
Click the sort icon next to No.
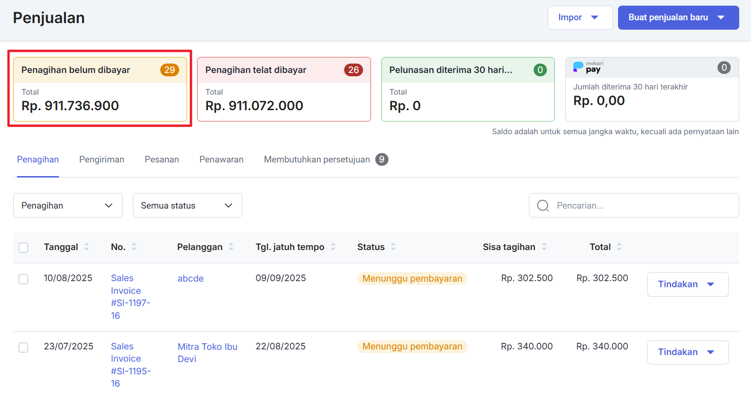[x=134, y=247]
